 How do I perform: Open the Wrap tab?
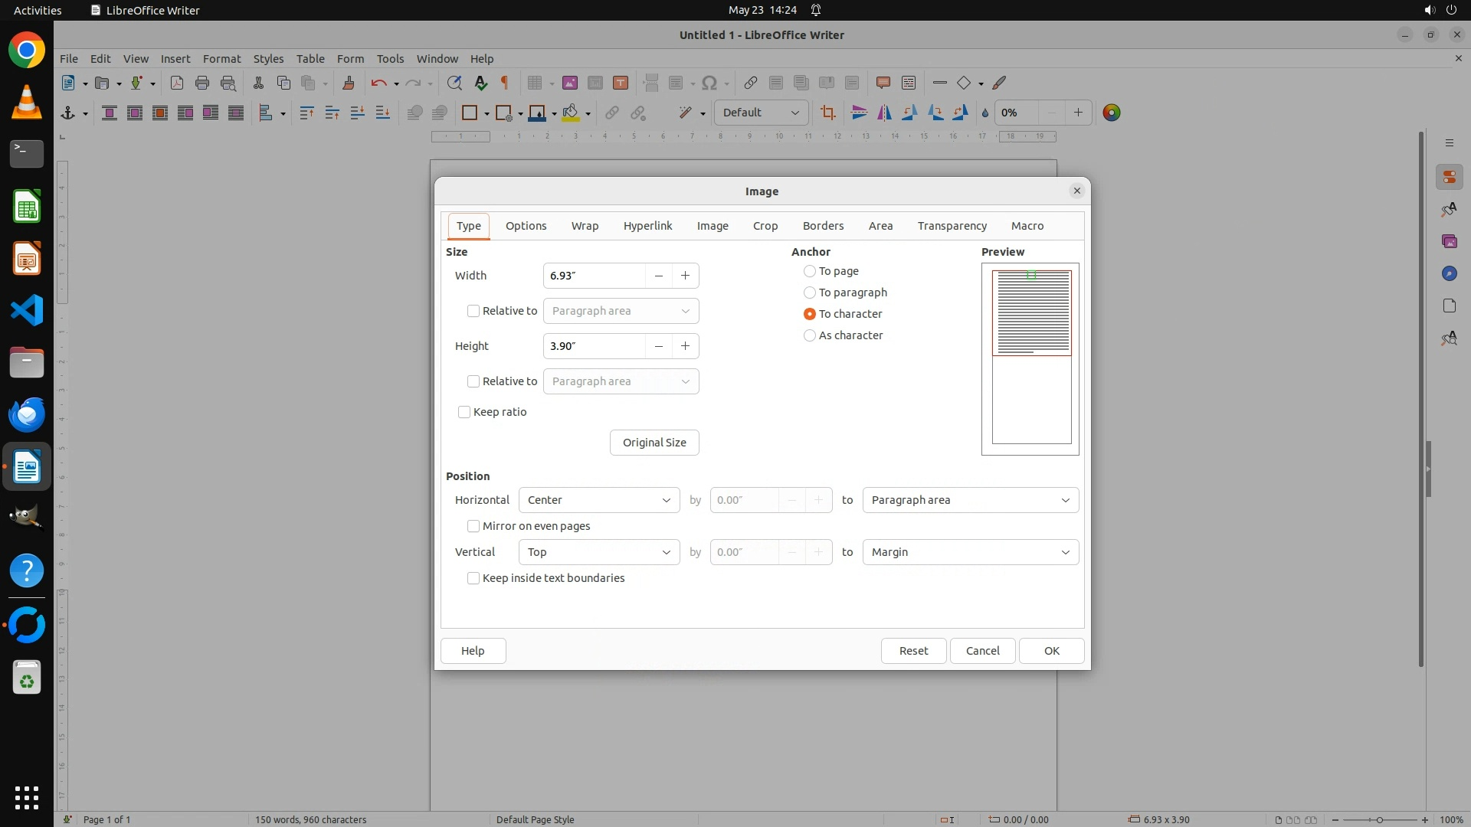coord(585,226)
